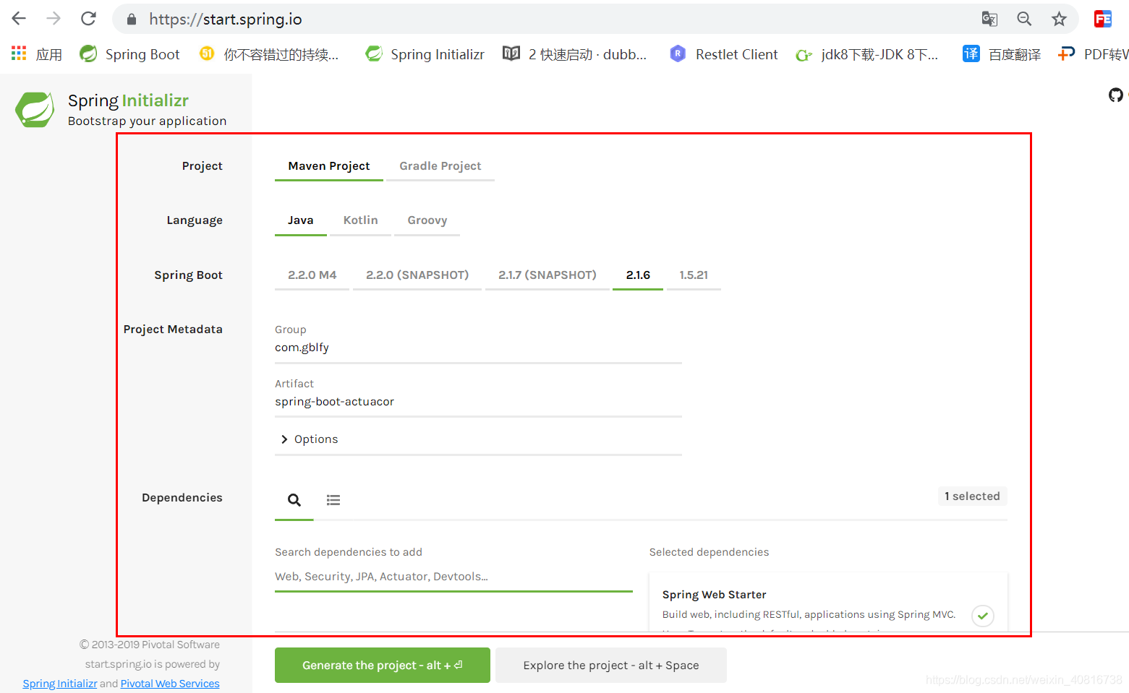Switch to dependency list view icon
1129x693 pixels.
[x=333, y=500]
